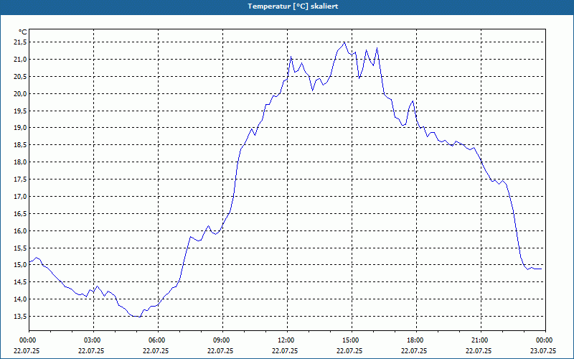This screenshot has height=359, width=574.
Task: Select the 18,5 axis value
Action: click(21, 145)
